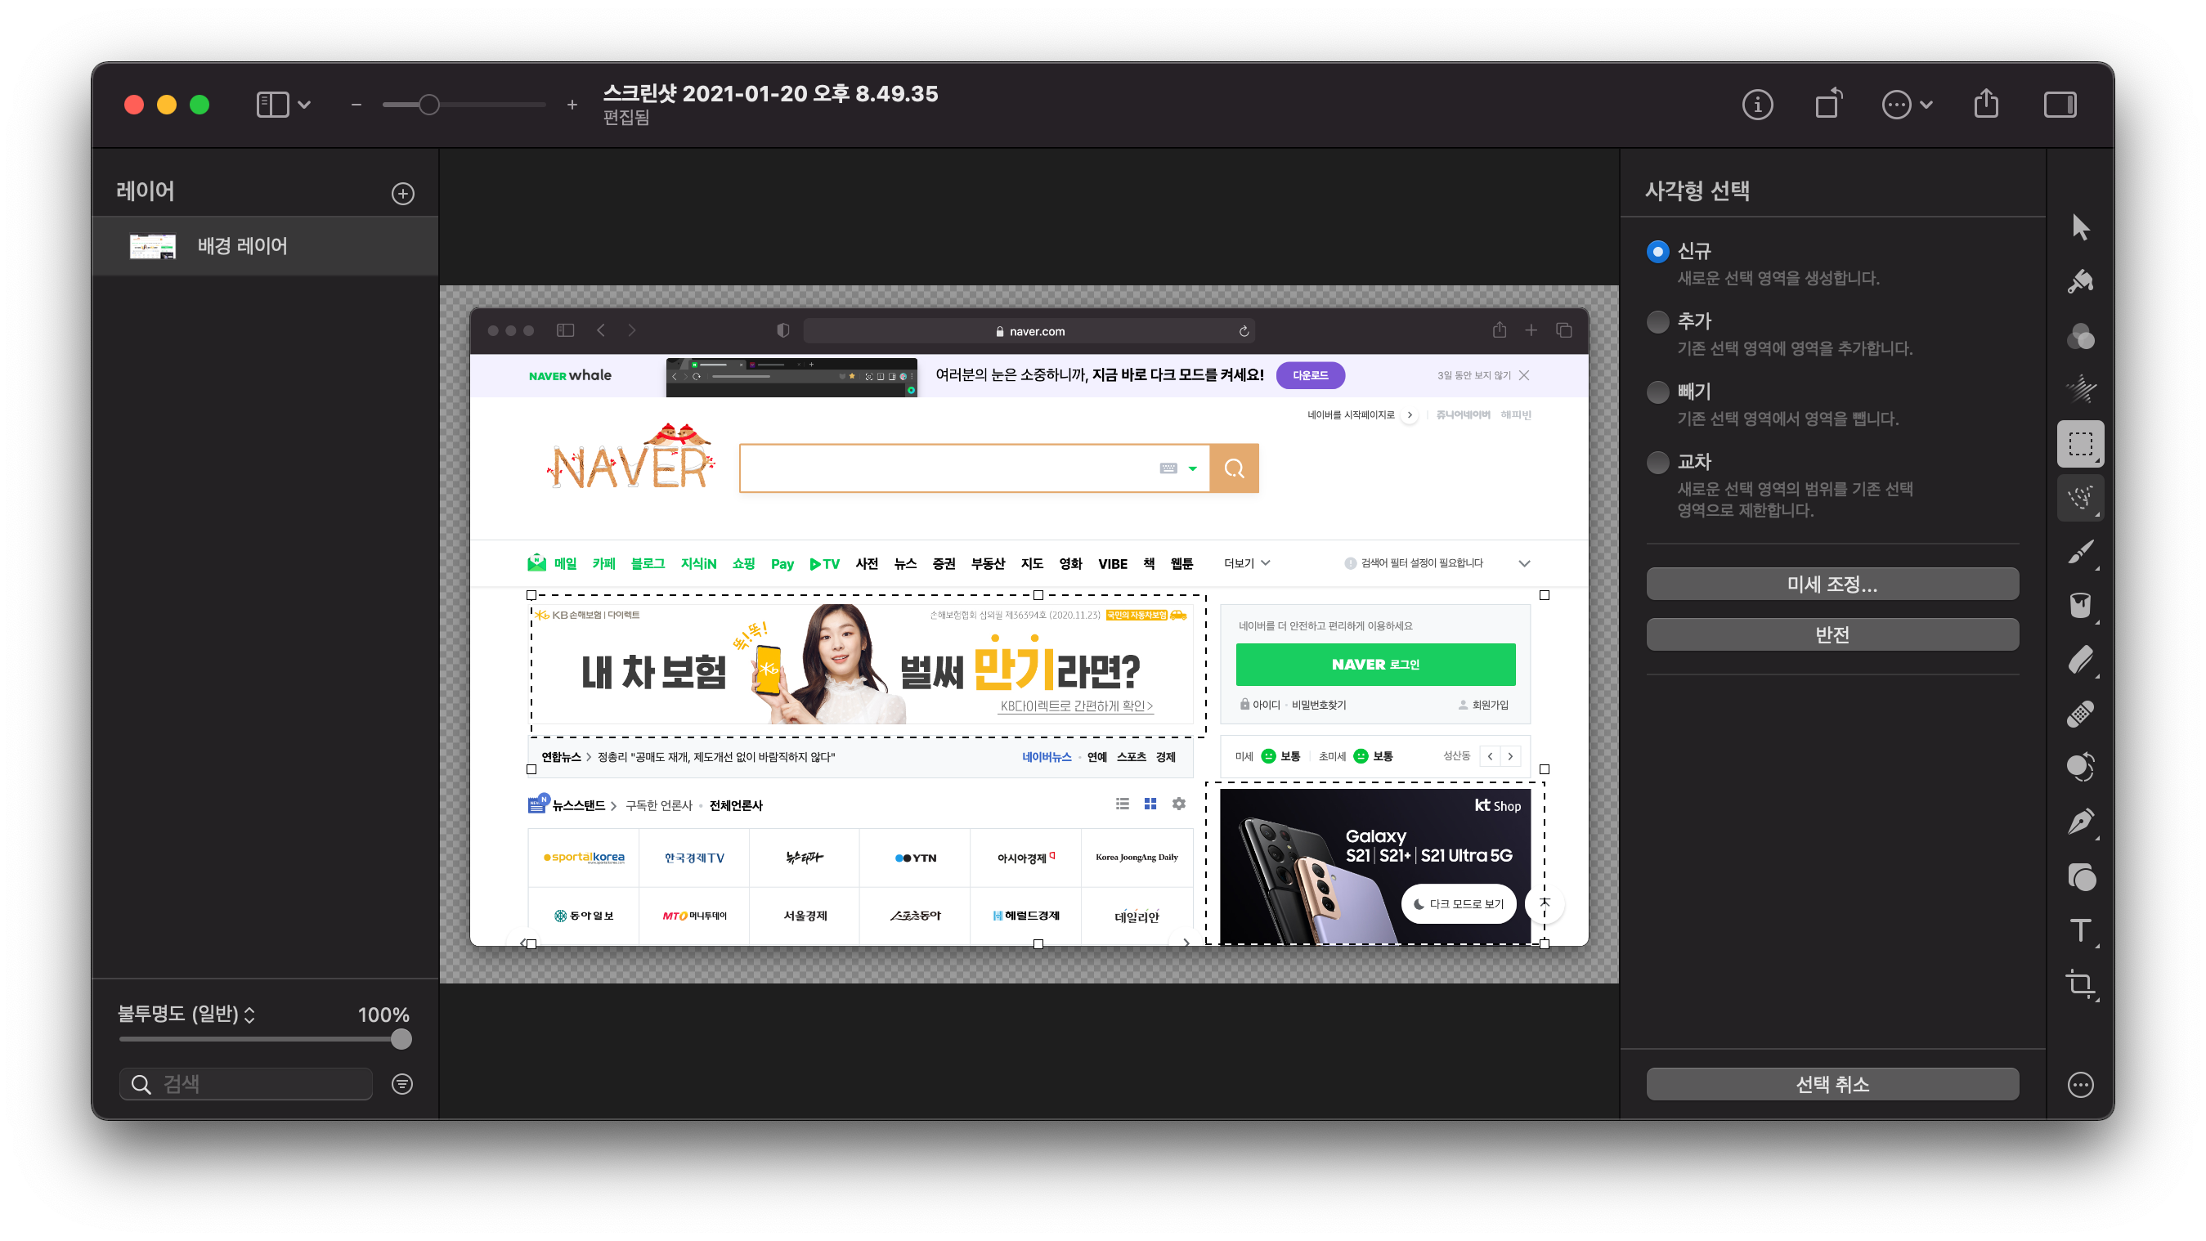This screenshot has width=2206, height=1241.
Task: Select the Pen tool
Action: pyautogui.click(x=2080, y=822)
